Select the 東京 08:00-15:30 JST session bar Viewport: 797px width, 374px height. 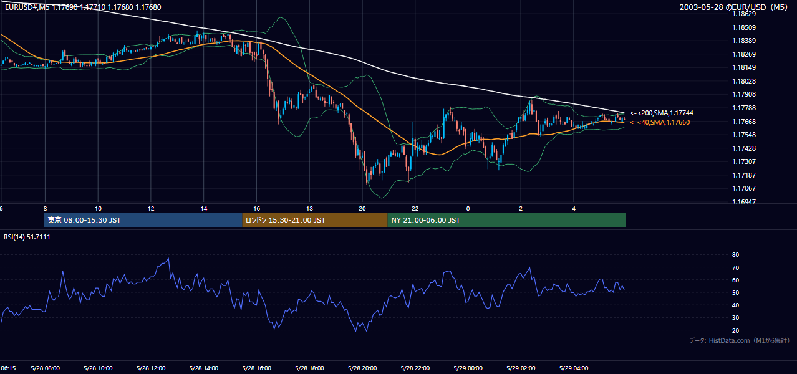pos(143,220)
